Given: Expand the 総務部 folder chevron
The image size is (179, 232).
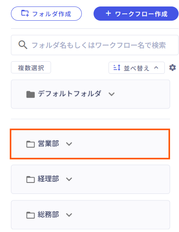Looking at the screenshot, I should tap(69, 215).
